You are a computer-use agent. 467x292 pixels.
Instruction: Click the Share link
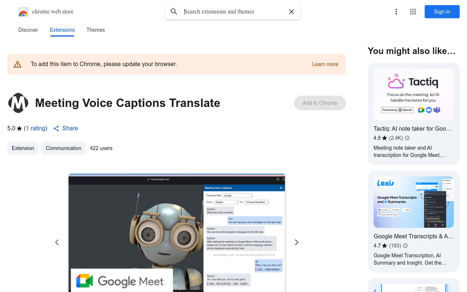[x=66, y=128]
